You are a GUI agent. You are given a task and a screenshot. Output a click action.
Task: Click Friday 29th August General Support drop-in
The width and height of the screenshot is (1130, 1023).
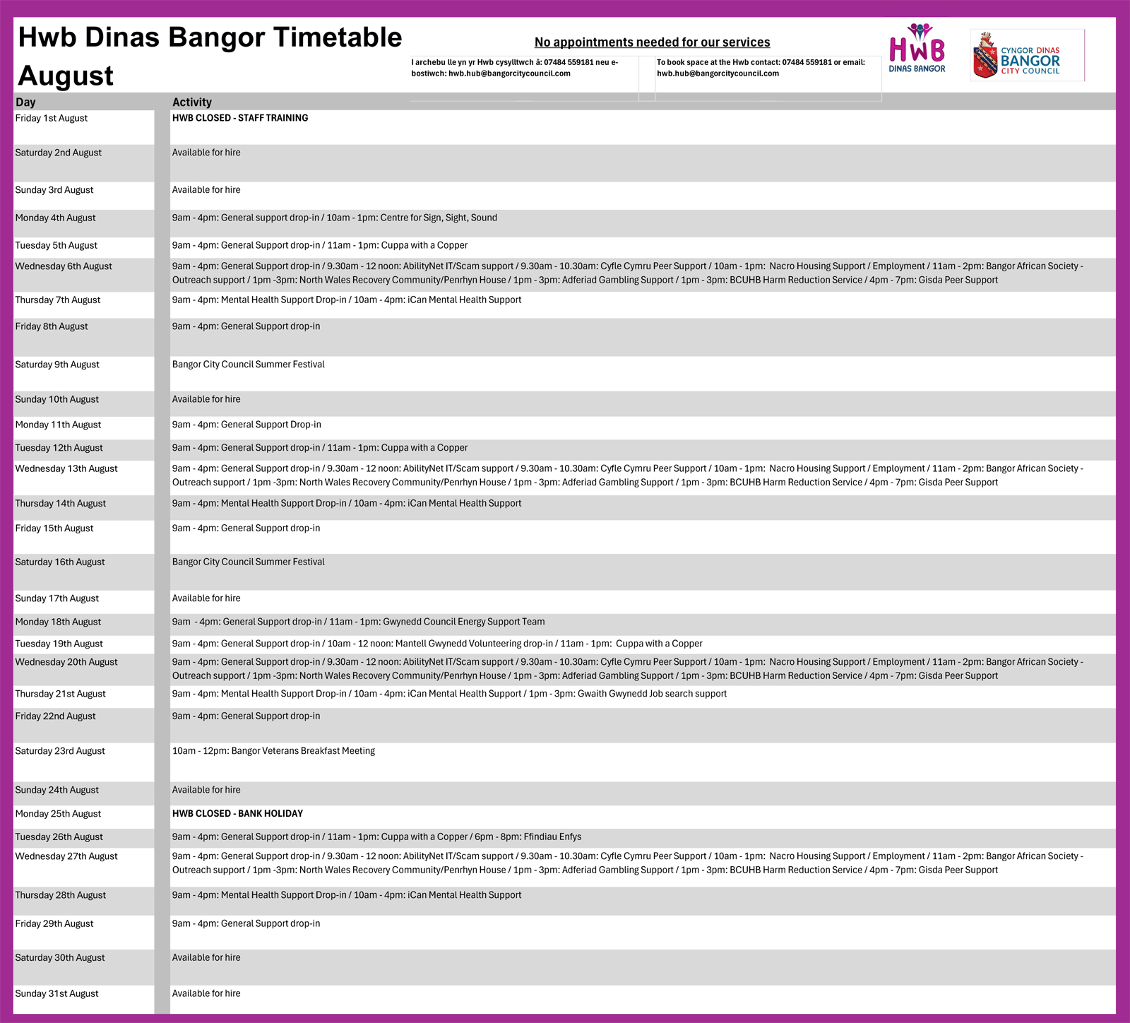246,923
